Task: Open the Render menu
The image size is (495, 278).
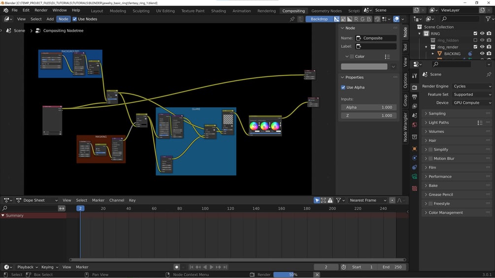Action: (41, 10)
